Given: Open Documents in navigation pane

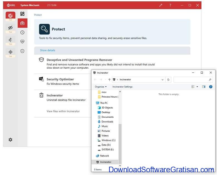Looking at the screenshot, I should [x=106, y=117].
